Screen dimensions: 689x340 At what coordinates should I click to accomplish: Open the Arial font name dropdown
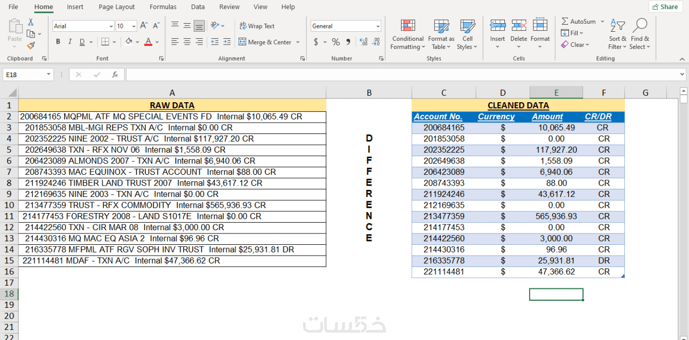coord(111,26)
